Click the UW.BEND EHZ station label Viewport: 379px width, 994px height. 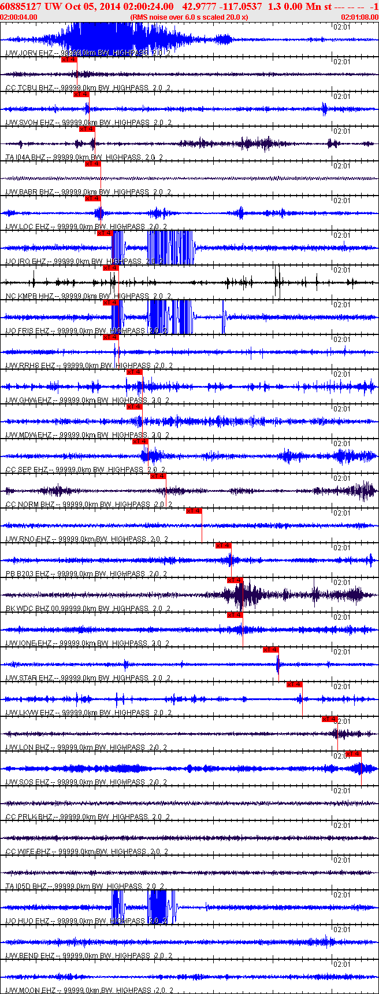pyautogui.click(x=29, y=956)
